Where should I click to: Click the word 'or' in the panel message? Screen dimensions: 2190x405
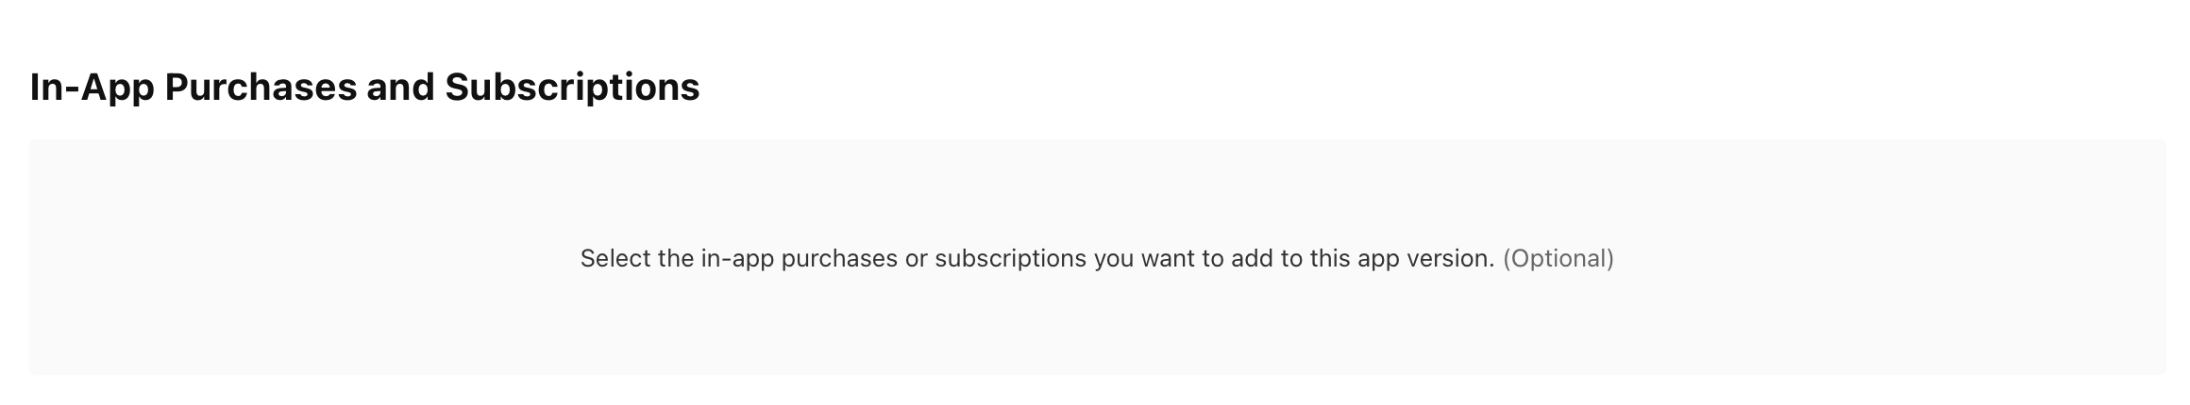916,258
